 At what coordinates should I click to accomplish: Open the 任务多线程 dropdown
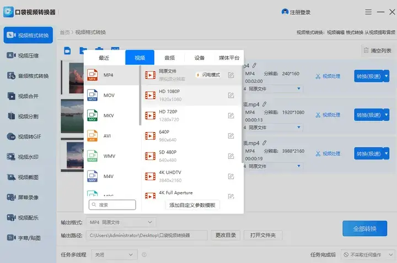pyautogui.click(x=114, y=255)
